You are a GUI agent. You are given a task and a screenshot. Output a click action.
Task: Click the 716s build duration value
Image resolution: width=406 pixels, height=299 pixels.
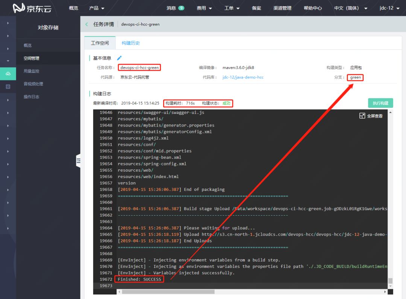[190, 103]
